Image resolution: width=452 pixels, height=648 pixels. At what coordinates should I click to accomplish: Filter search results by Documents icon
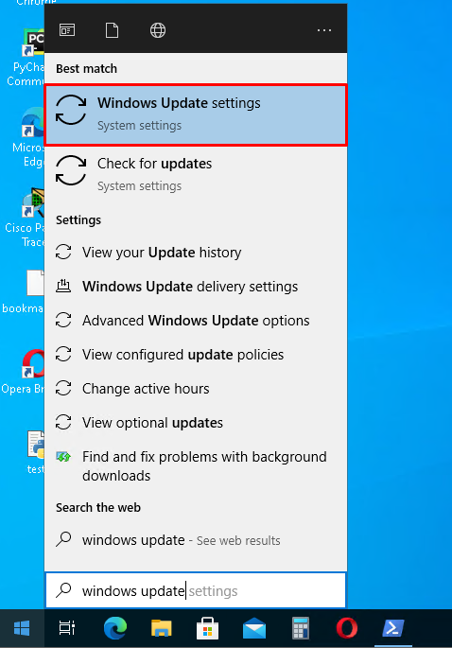point(112,30)
